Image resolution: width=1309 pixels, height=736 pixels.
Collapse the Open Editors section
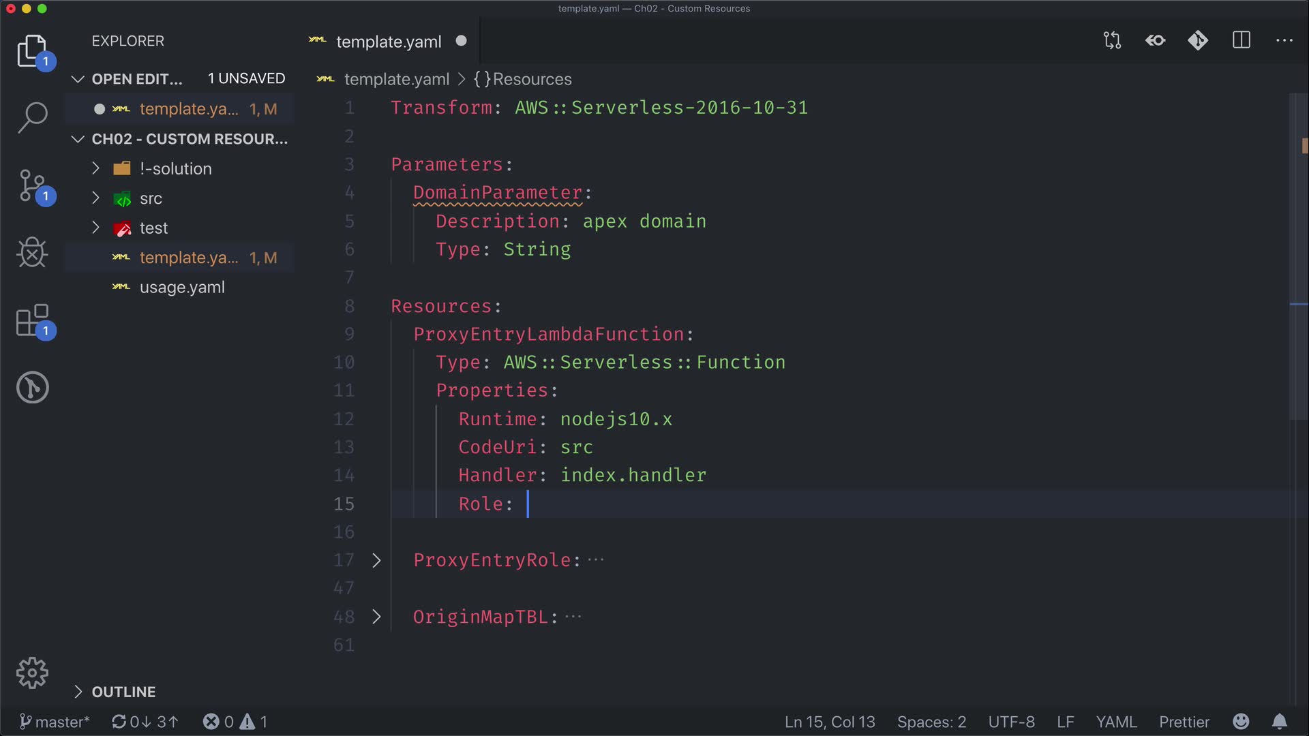pos(78,79)
